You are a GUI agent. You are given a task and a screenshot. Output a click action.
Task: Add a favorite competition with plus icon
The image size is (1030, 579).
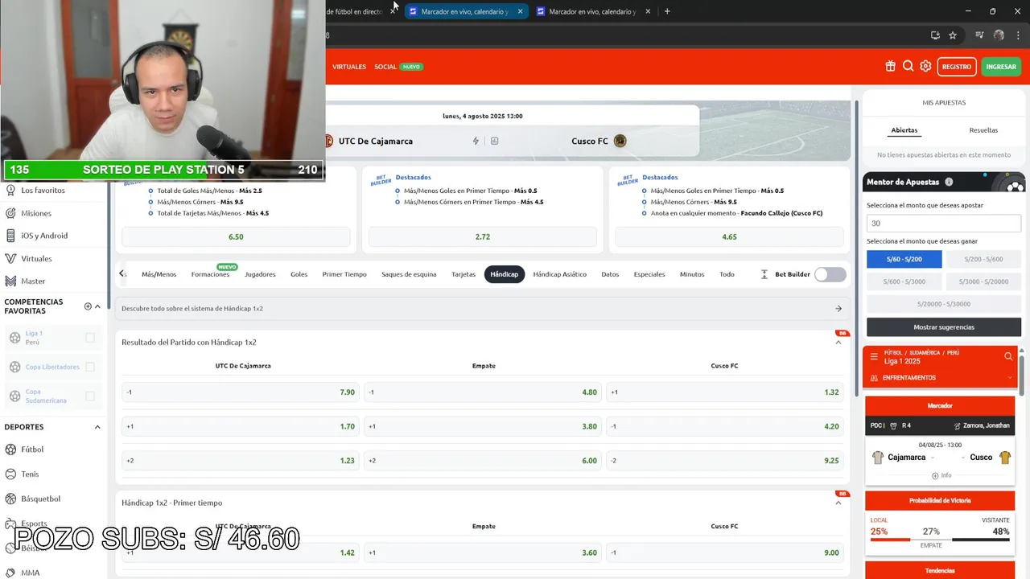pyautogui.click(x=88, y=306)
